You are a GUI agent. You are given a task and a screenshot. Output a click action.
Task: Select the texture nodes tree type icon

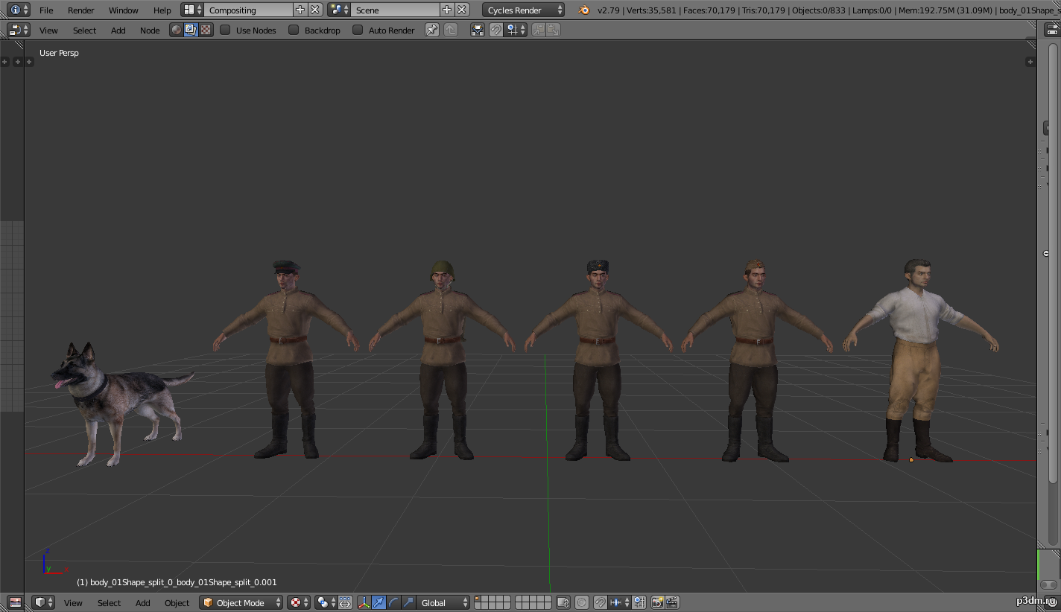pyautogui.click(x=206, y=31)
